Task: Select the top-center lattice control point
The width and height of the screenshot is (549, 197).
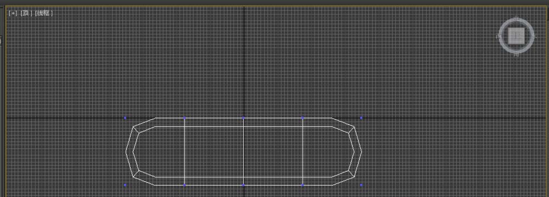Action: (244, 118)
